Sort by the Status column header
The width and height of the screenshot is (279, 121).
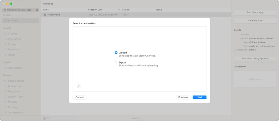(159, 10)
